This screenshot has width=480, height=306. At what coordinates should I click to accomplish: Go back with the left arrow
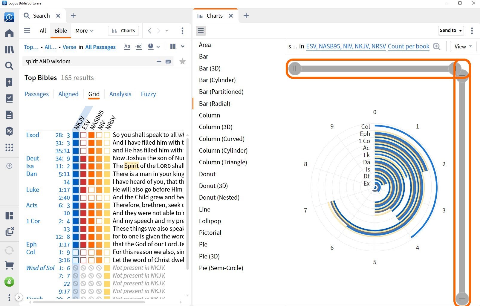(x=150, y=30)
